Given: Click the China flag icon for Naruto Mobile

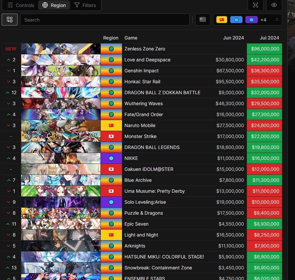Looking at the screenshot, I should [x=111, y=125].
